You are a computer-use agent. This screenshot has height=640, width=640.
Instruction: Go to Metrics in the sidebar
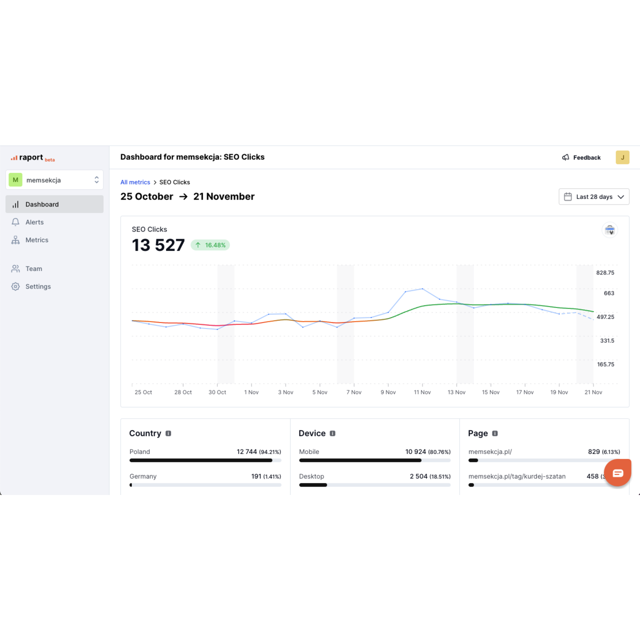tap(36, 240)
